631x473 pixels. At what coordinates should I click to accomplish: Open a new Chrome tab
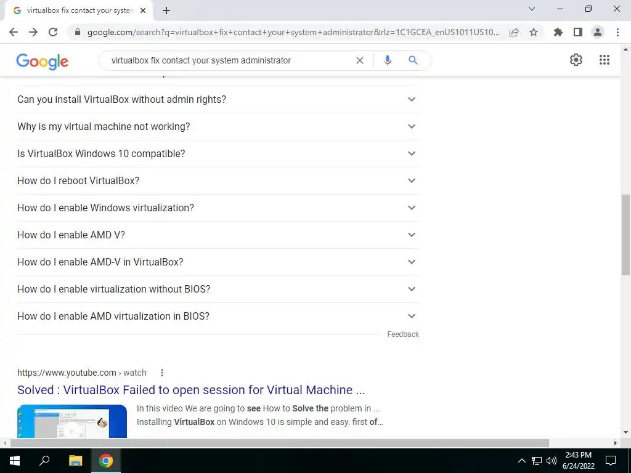coord(166,11)
